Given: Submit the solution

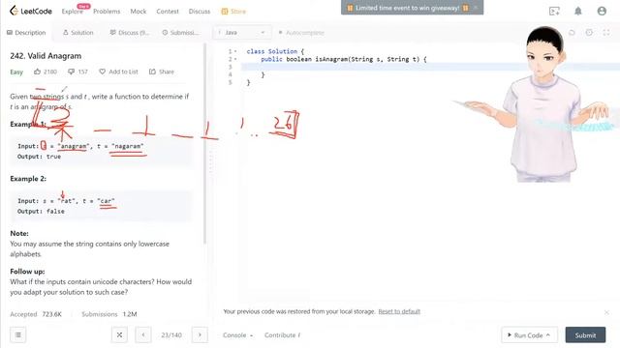Looking at the screenshot, I should tap(585, 335).
